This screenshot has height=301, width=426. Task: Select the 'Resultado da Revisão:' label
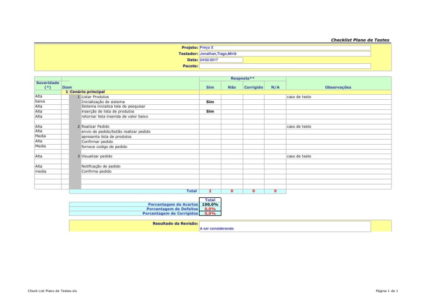click(175, 223)
